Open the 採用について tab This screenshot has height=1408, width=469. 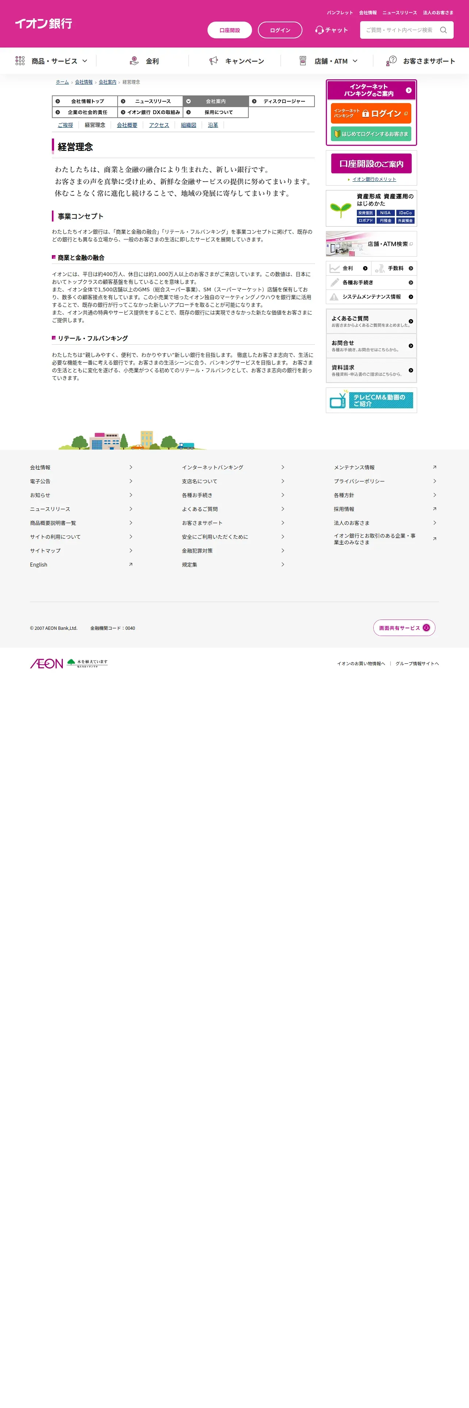tap(216, 112)
